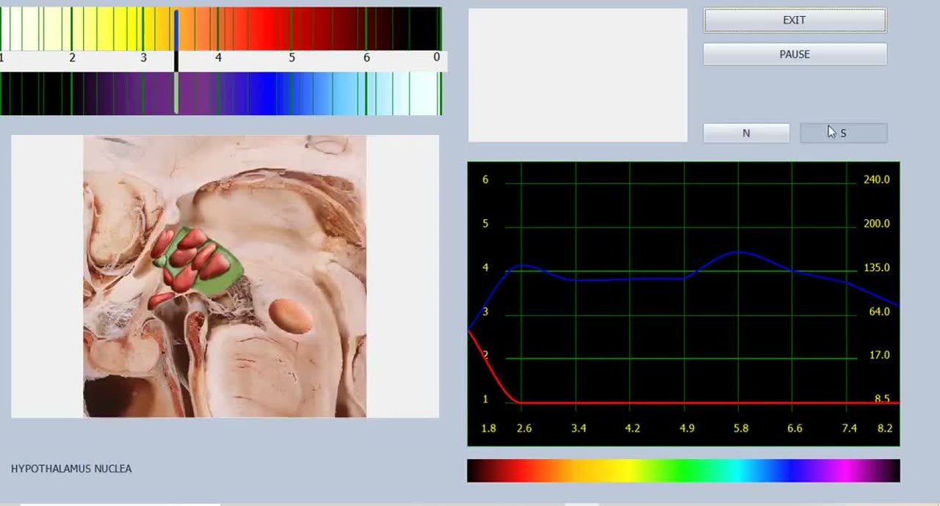Image resolution: width=940 pixels, height=506 pixels.
Task: Click the EXIT button
Action: pyautogui.click(x=795, y=21)
